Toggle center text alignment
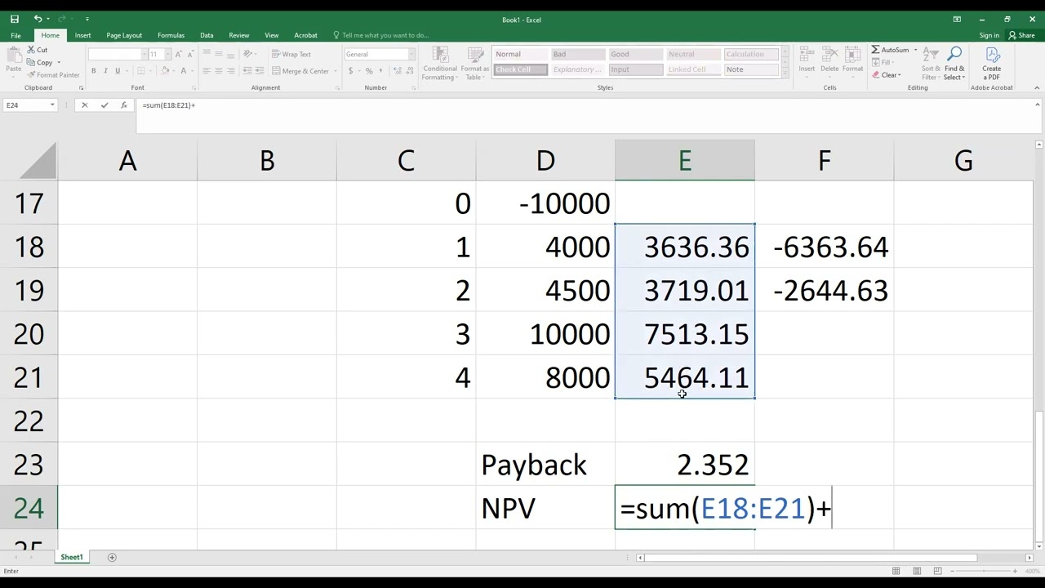The height and width of the screenshot is (588, 1045). click(218, 71)
